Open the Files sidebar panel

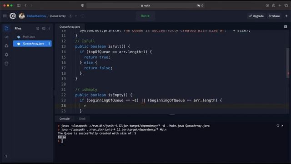coord(6,28)
